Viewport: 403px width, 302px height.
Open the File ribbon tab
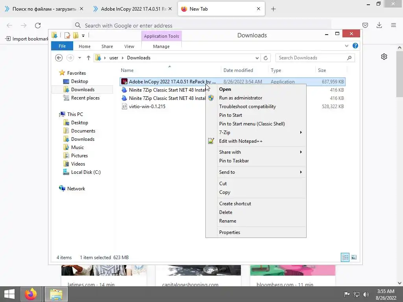coord(62,46)
